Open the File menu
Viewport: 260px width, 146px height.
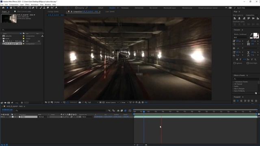coord(2,4)
